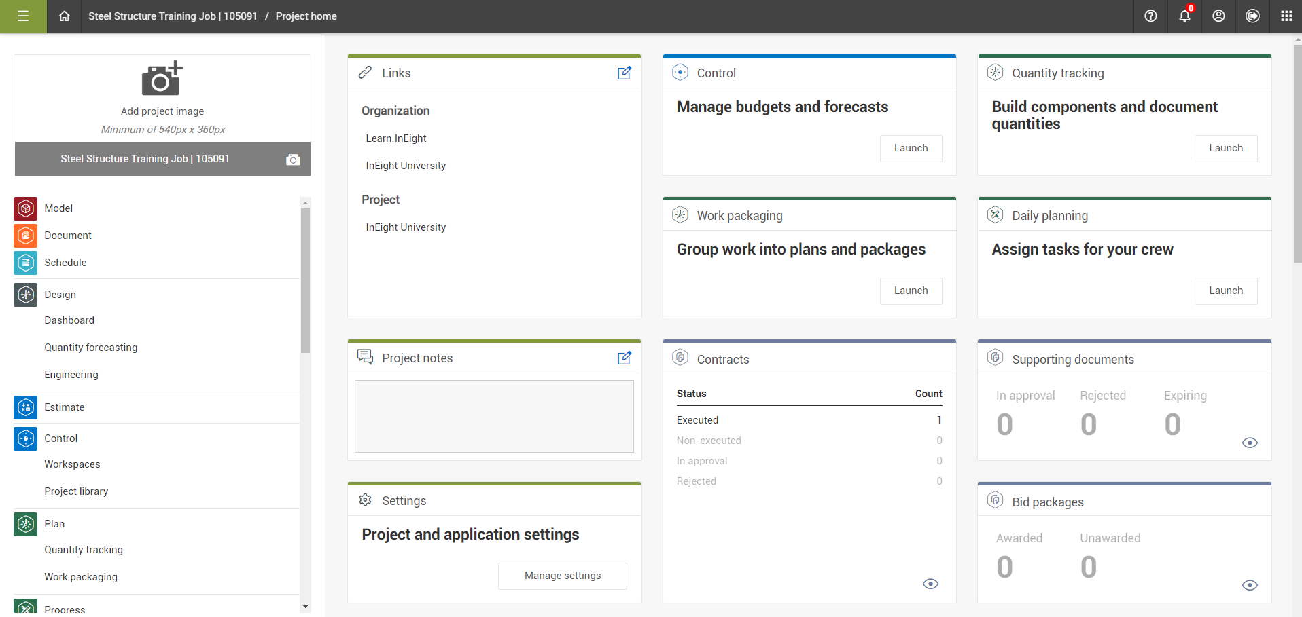Open the user account icon
Viewport: 1302px width, 617px height.
[1218, 16]
